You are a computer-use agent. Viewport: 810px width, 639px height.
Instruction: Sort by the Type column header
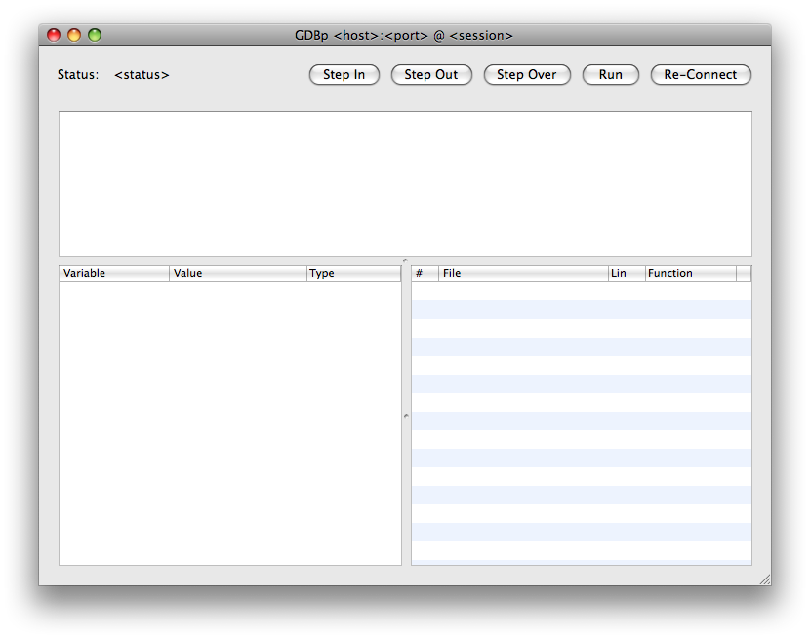point(346,273)
